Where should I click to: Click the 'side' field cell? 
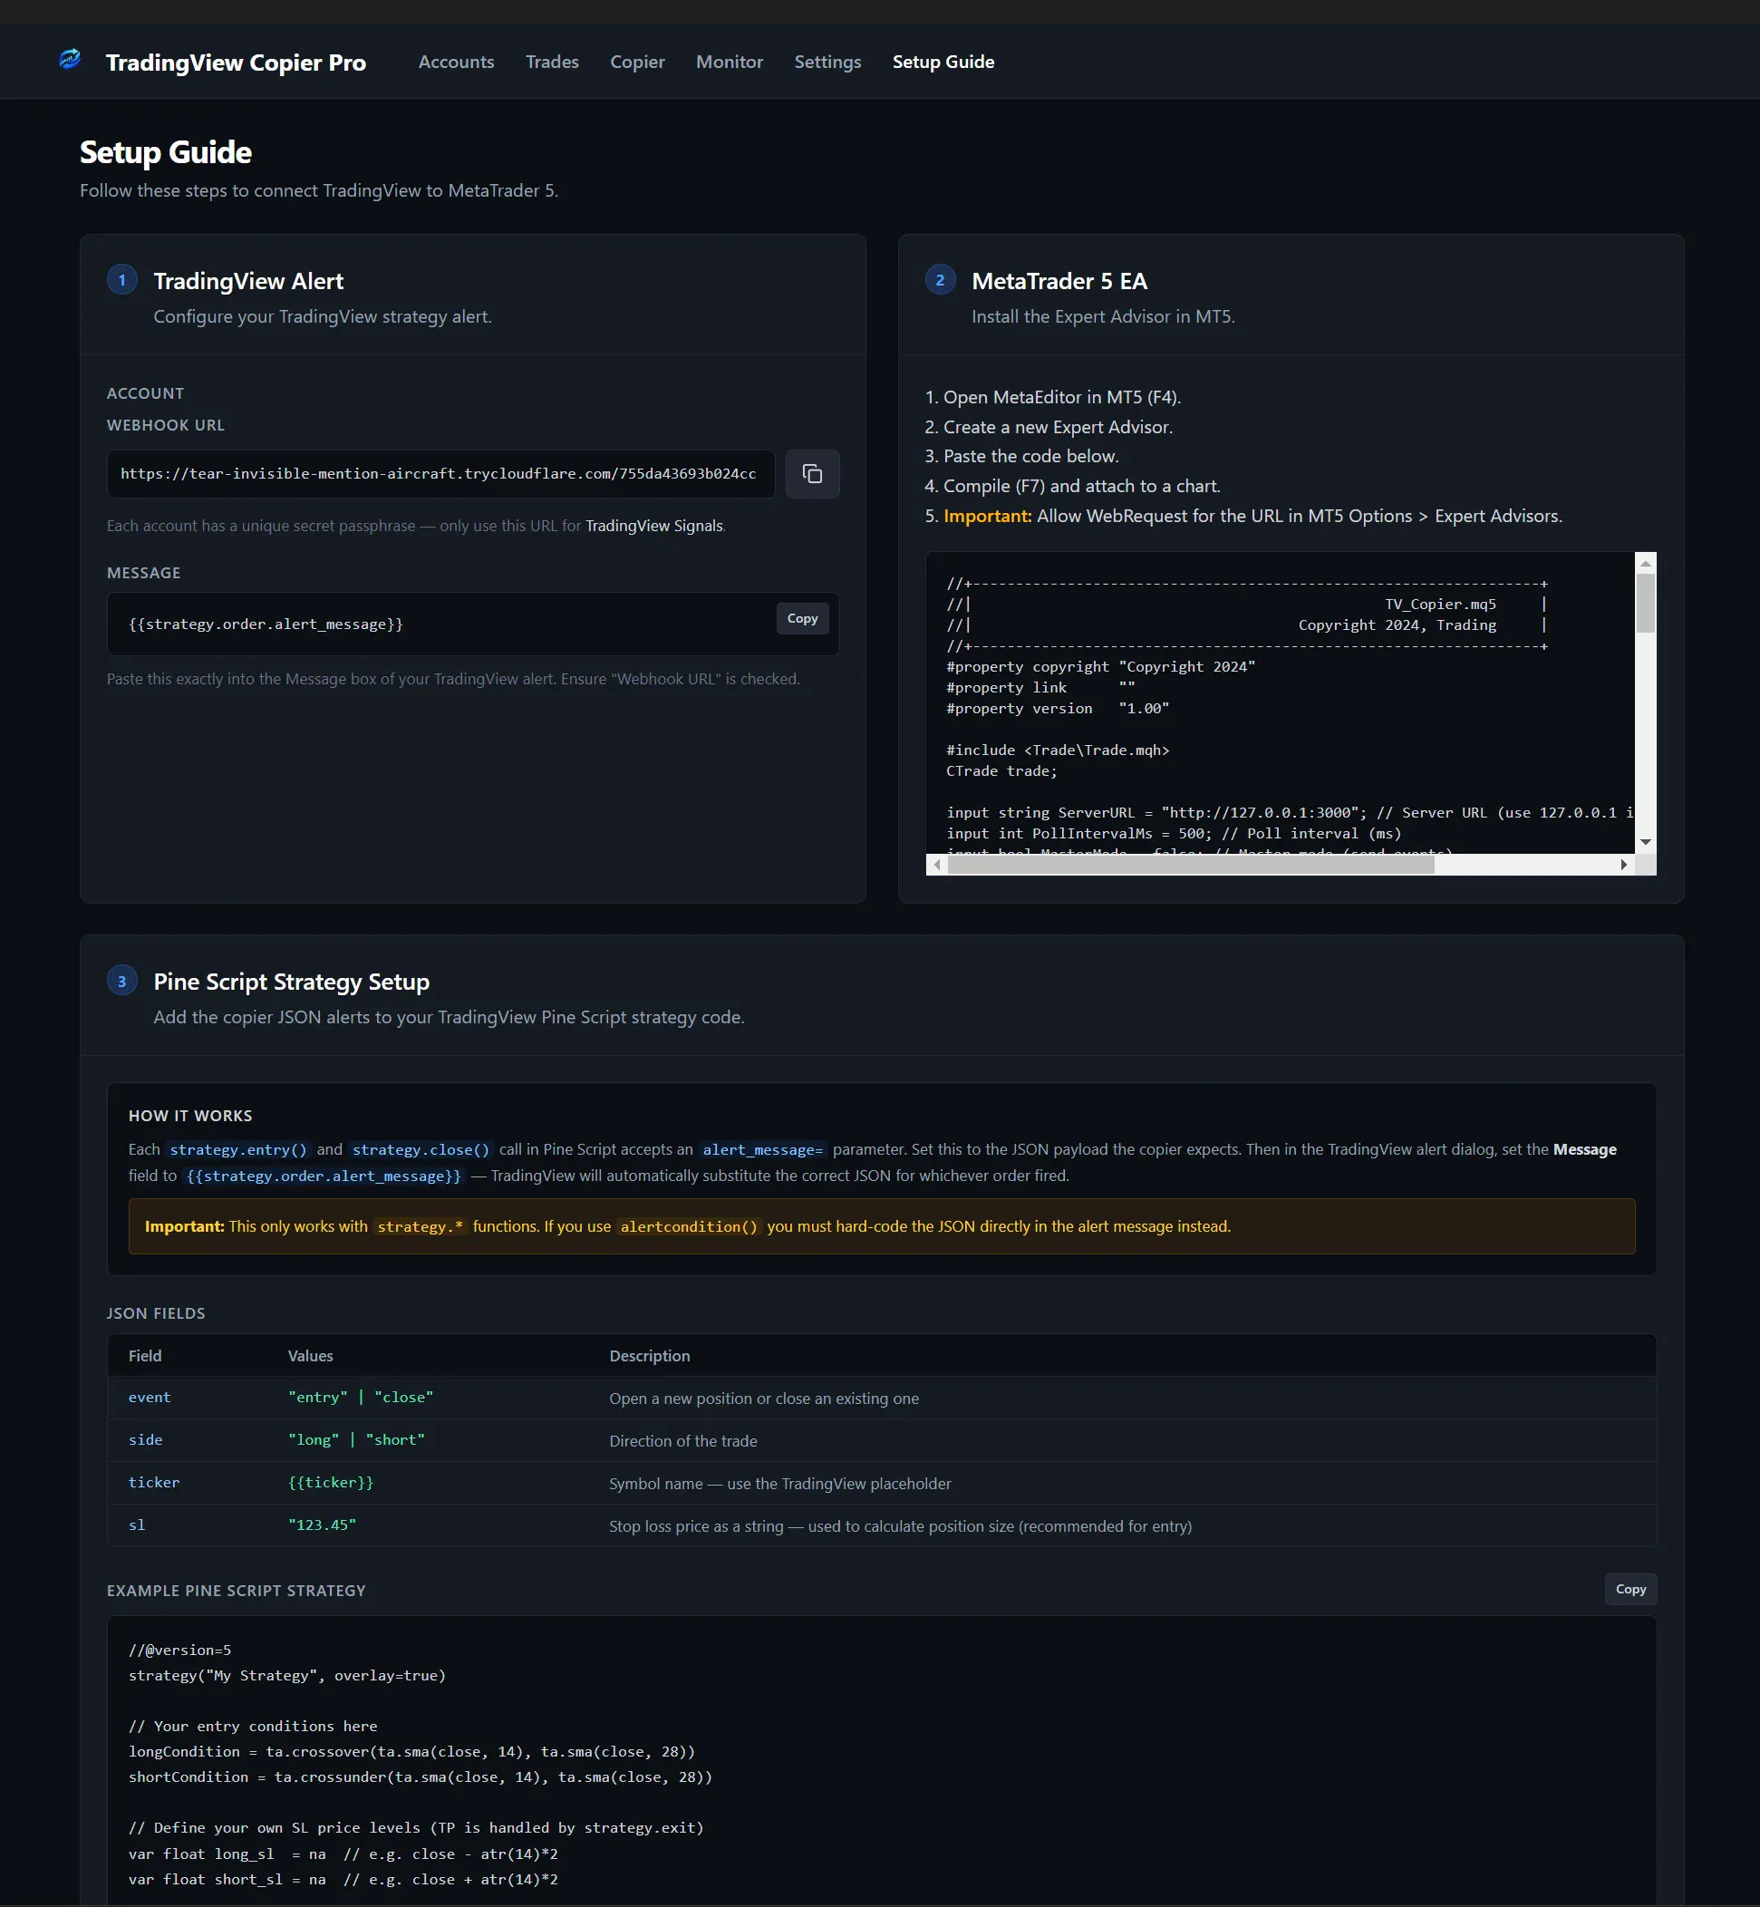coord(145,1440)
